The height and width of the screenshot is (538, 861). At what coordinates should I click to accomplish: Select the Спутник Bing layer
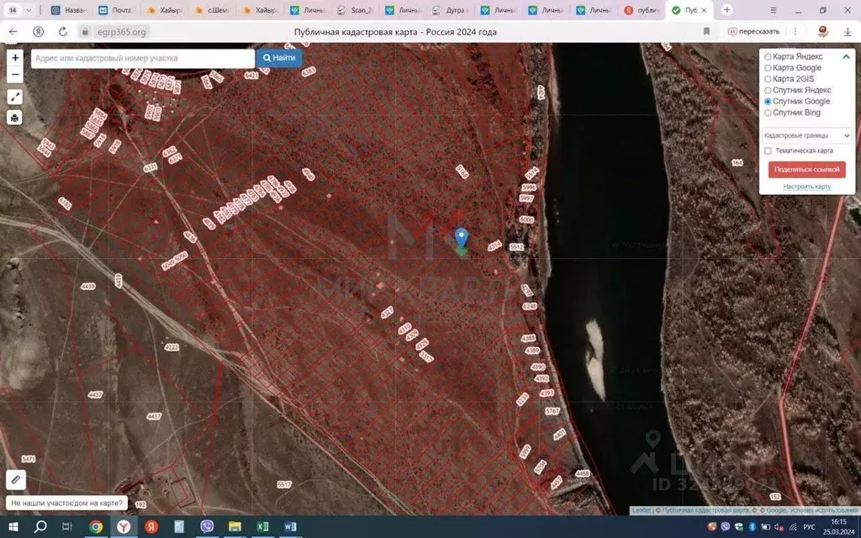click(x=768, y=113)
